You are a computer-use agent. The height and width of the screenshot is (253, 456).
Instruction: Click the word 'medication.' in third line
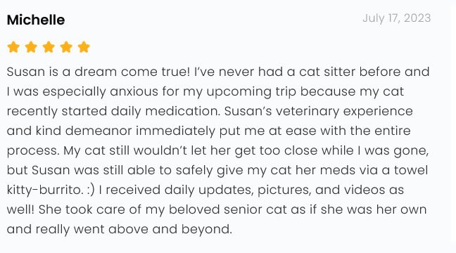coord(183,111)
